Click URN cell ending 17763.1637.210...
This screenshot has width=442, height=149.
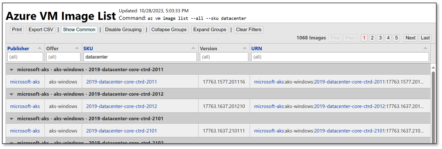340,131
